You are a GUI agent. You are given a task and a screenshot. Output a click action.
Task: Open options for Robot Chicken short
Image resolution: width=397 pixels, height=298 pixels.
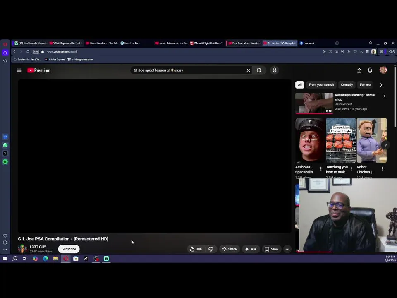[383, 168]
